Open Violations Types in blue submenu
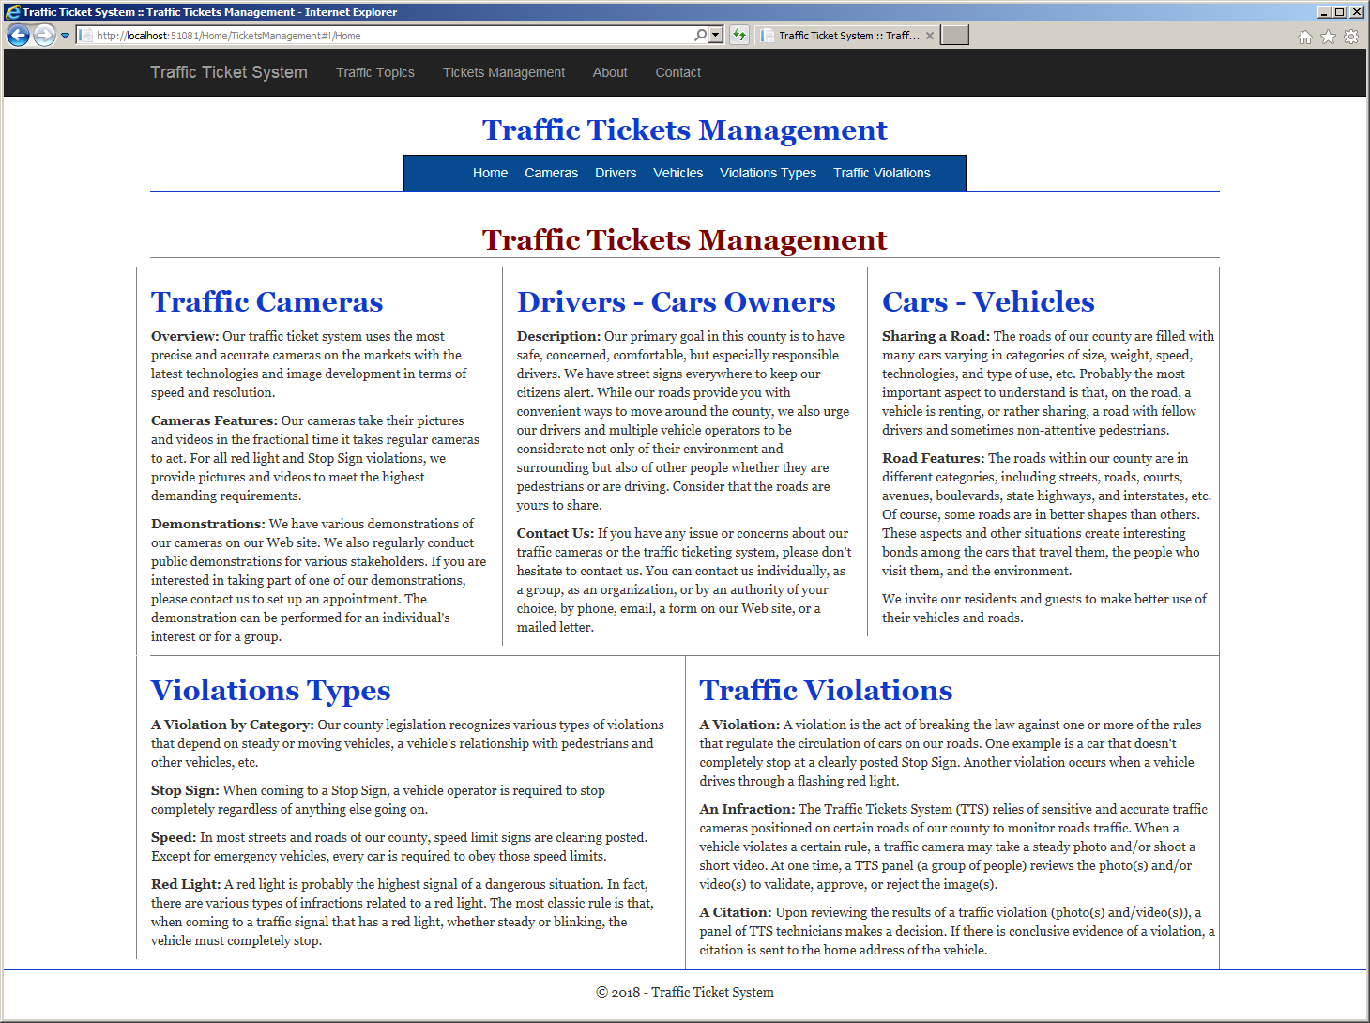Viewport: 1370px width, 1023px height. [768, 173]
